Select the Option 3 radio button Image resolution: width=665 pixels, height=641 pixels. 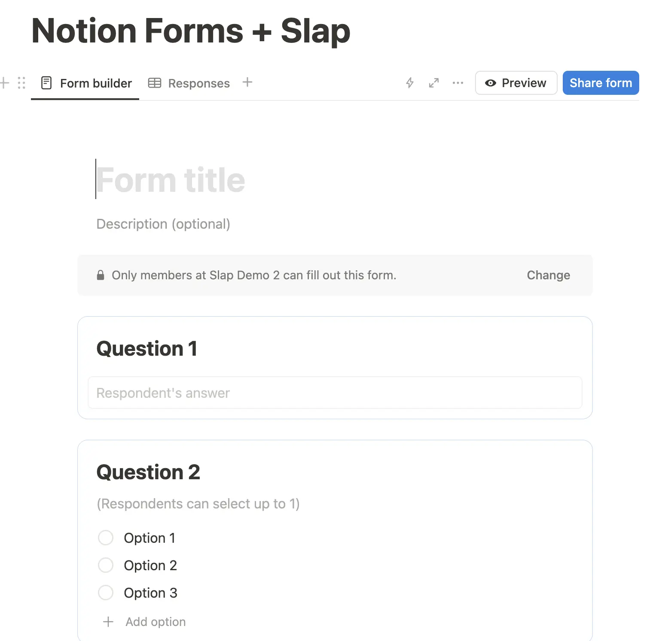click(x=106, y=593)
